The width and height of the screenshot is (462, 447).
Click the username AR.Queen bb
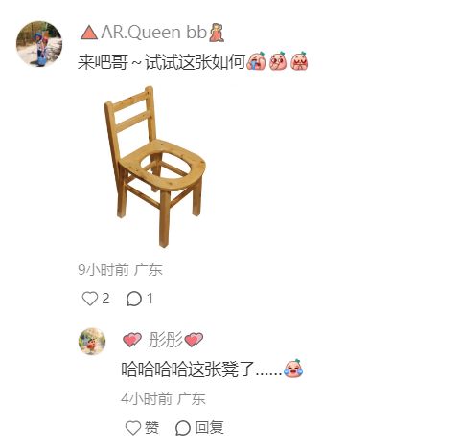[x=154, y=33]
